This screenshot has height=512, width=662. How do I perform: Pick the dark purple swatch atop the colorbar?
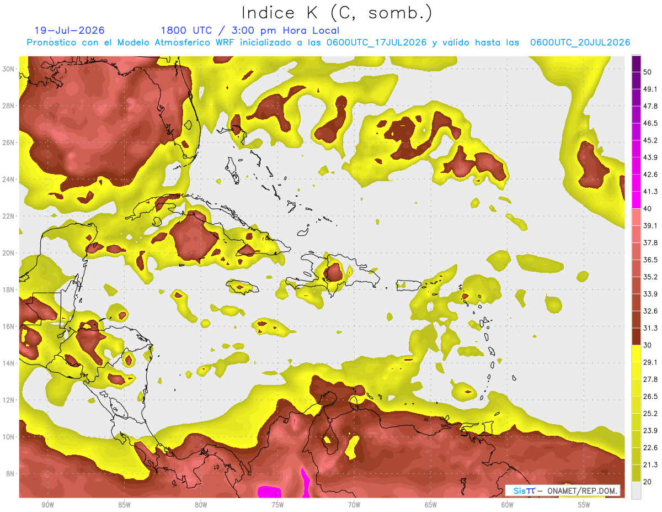pos(636,63)
